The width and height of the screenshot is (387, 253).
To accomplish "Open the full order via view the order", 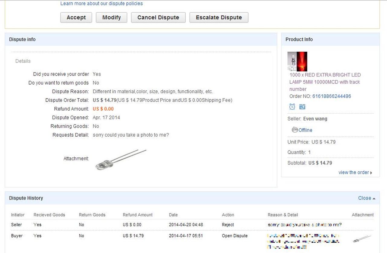I will pos(354,173).
